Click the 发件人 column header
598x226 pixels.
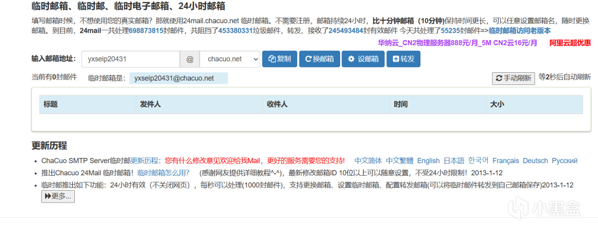point(199,104)
